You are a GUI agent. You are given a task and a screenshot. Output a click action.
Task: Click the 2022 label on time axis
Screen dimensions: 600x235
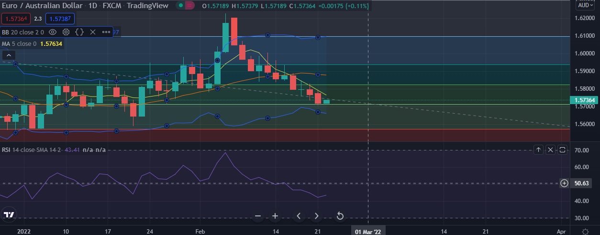pyautogui.click(x=23, y=231)
